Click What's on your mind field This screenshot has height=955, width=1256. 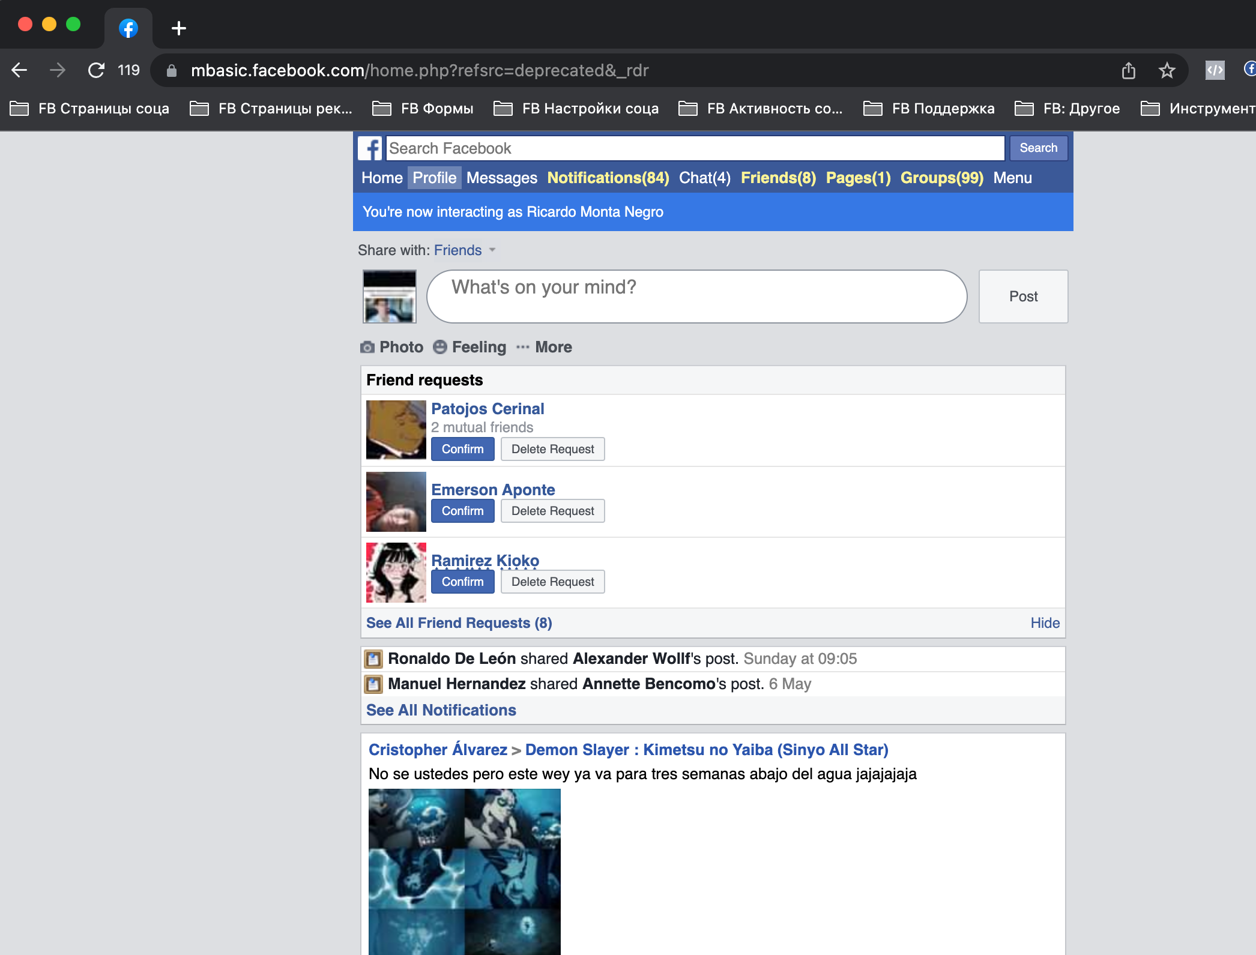click(x=696, y=297)
